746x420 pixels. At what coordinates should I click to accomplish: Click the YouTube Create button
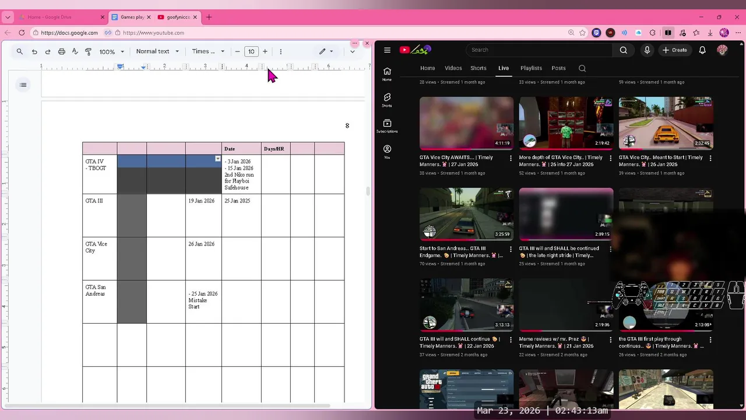pos(674,50)
